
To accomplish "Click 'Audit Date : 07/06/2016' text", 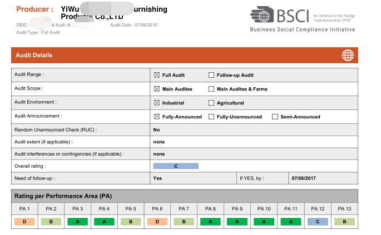I will (133, 25).
